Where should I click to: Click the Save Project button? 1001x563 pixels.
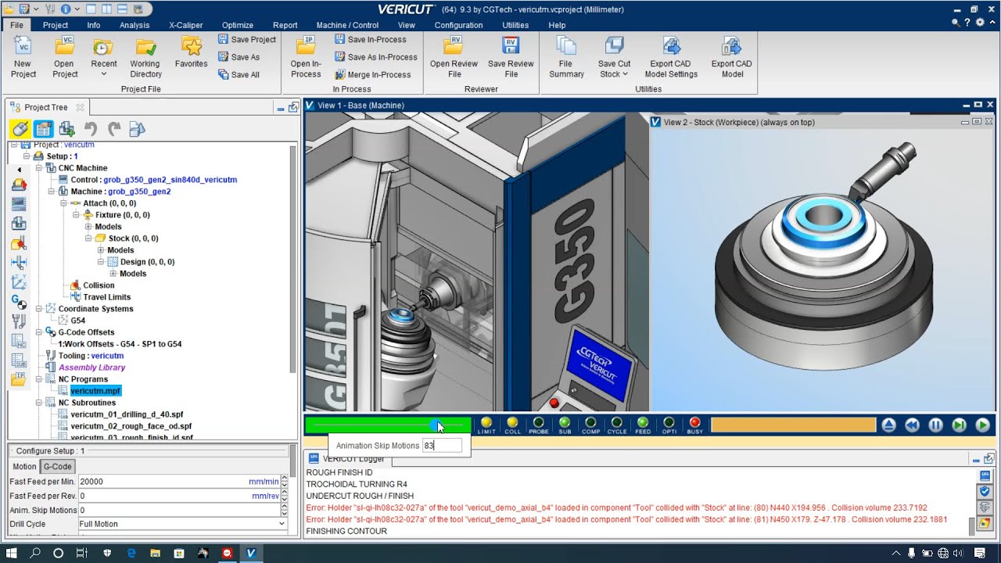(x=246, y=39)
